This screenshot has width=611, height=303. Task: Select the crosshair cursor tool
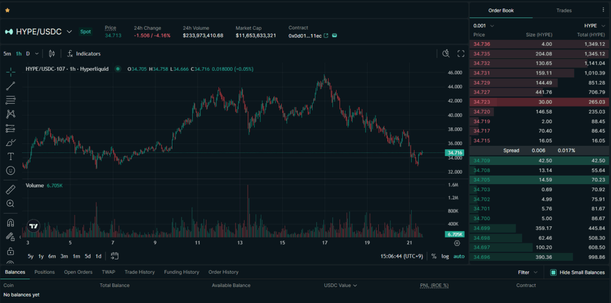pyautogui.click(x=11, y=71)
